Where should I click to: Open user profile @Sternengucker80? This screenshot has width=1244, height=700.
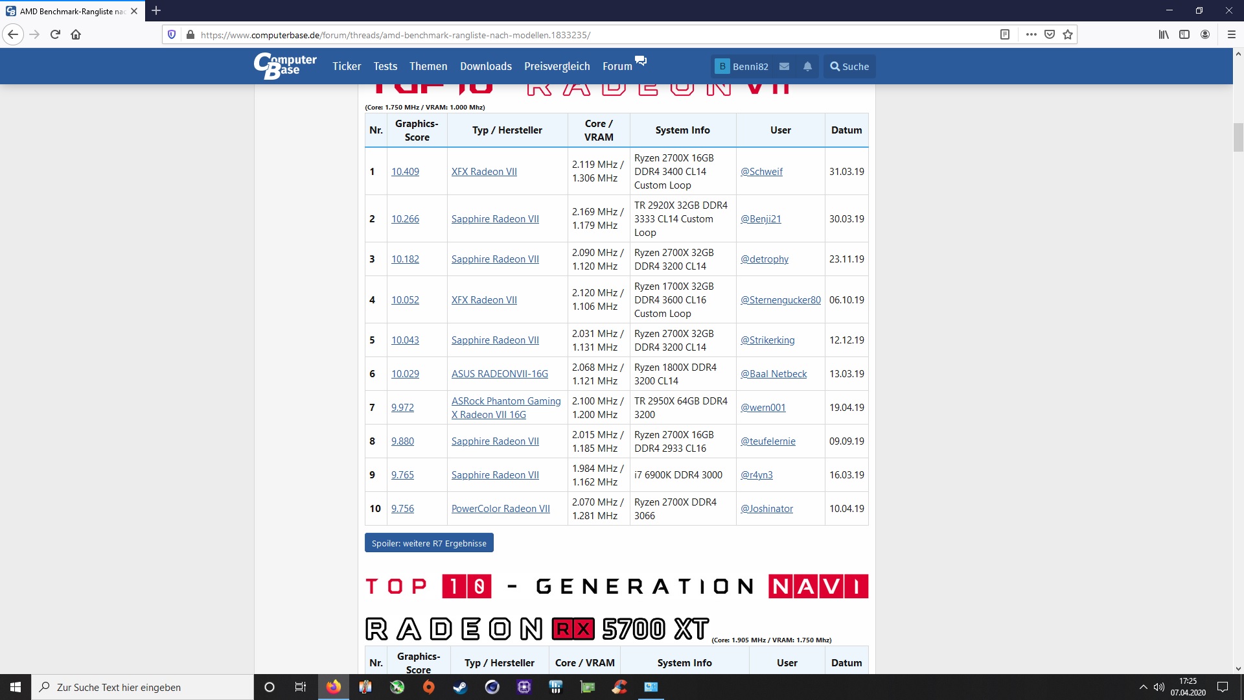coord(781,300)
